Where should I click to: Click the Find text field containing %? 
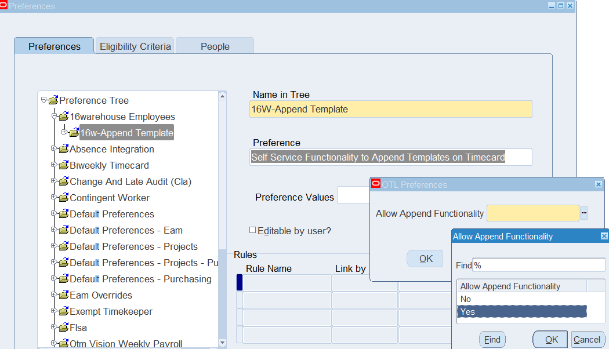pyautogui.click(x=538, y=266)
